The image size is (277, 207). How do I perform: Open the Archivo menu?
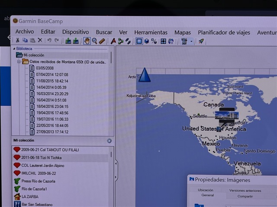(x=25, y=31)
